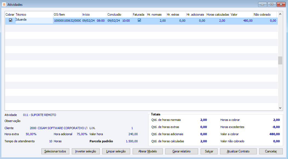Click the Salvar button
Viewport: 288px width, 159px height.
209,151
